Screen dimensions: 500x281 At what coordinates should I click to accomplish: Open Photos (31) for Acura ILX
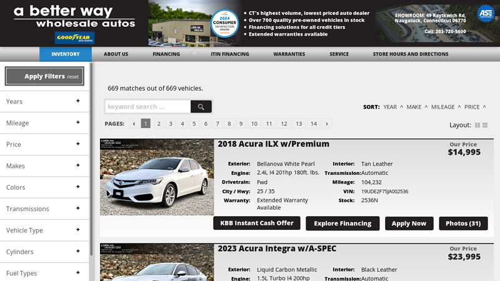(463, 224)
